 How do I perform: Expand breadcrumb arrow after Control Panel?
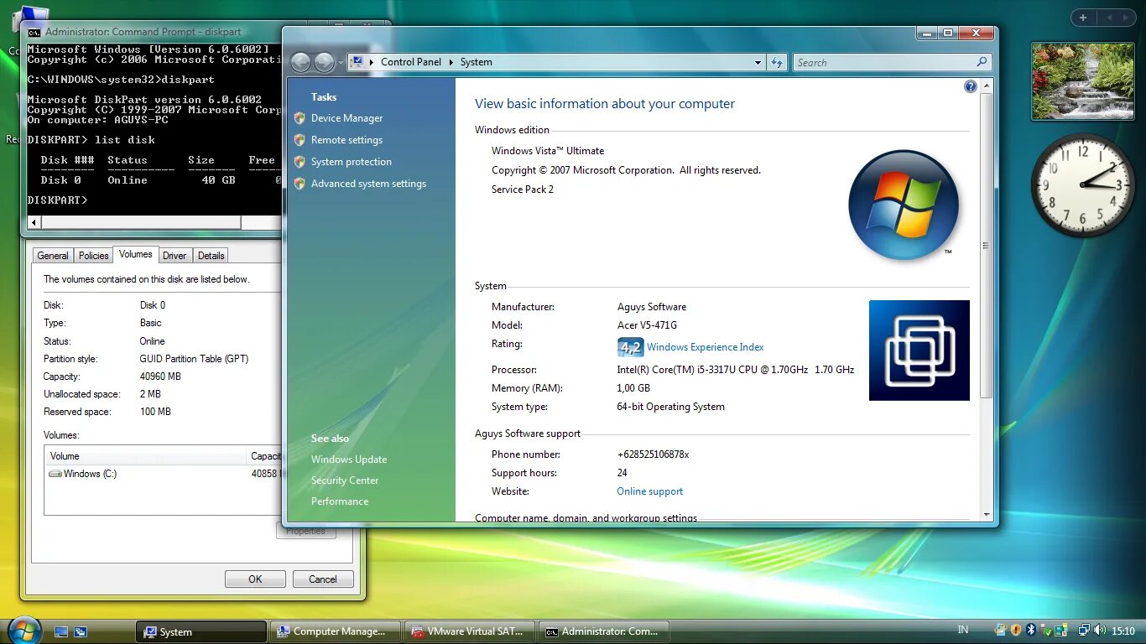pyautogui.click(x=451, y=62)
